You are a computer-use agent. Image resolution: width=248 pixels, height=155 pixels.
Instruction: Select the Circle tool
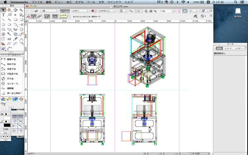point(3,24)
